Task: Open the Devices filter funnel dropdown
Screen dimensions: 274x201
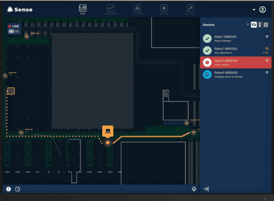Action: (248, 24)
